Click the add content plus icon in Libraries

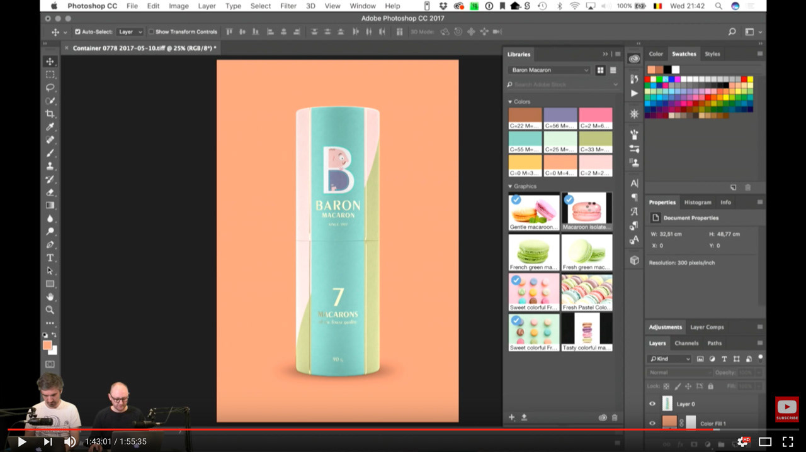(511, 417)
